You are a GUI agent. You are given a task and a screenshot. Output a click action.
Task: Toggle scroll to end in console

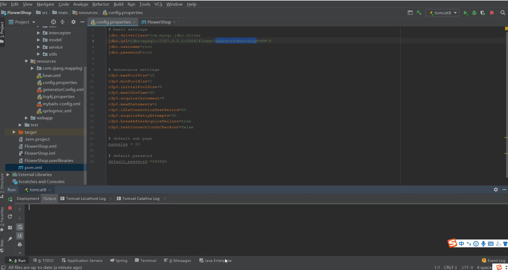coord(20,236)
